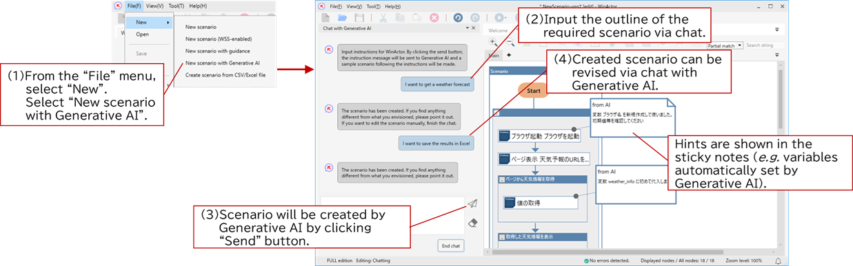Viewport: 853px width, 266px height.
Task: Choose New scenario menu entry
Action: [x=201, y=27]
